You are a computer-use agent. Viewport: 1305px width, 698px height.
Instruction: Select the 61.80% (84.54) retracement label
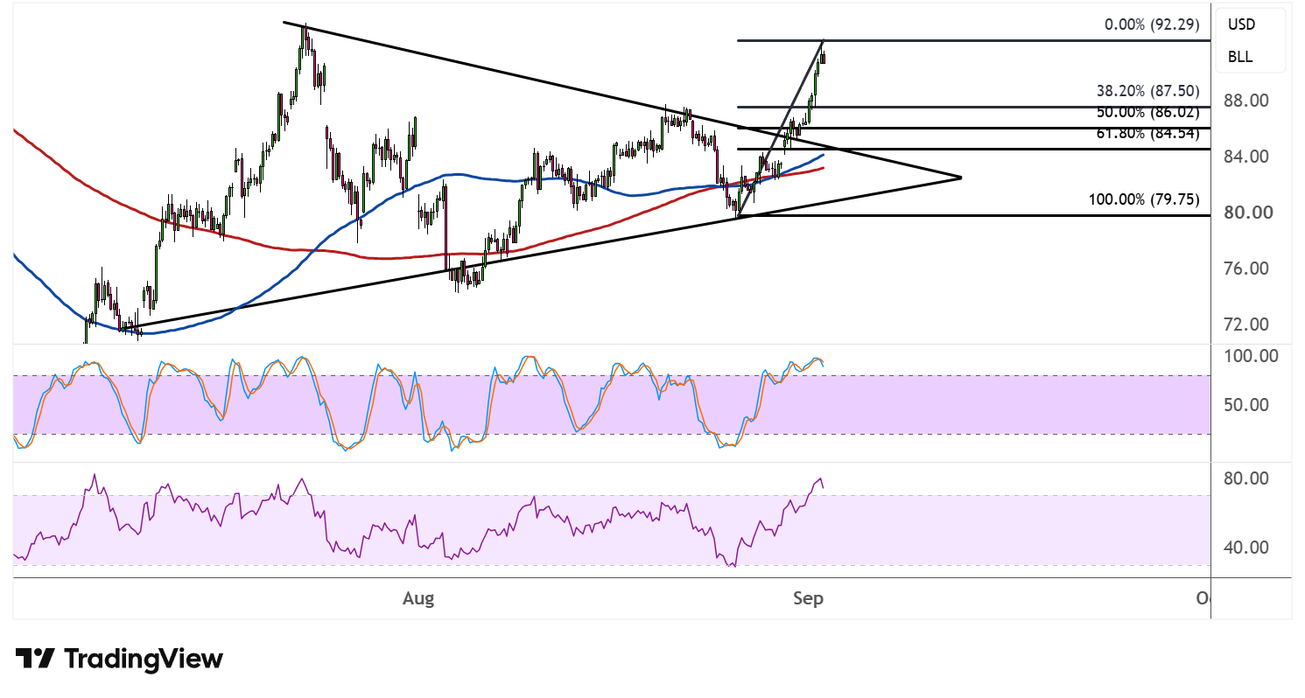(1147, 133)
